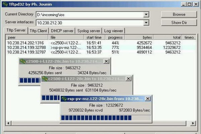This screenshot has height=134, width=201.
Task: Select the Syslog server tab
Action: point(88,30)
